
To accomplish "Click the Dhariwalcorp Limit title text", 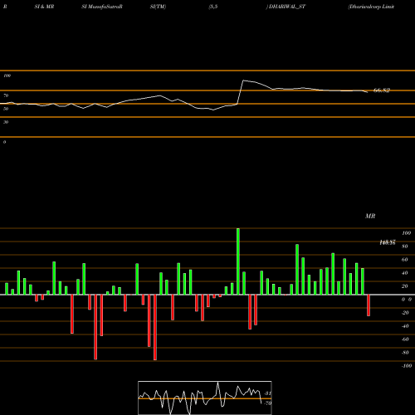I will [371, 7].
